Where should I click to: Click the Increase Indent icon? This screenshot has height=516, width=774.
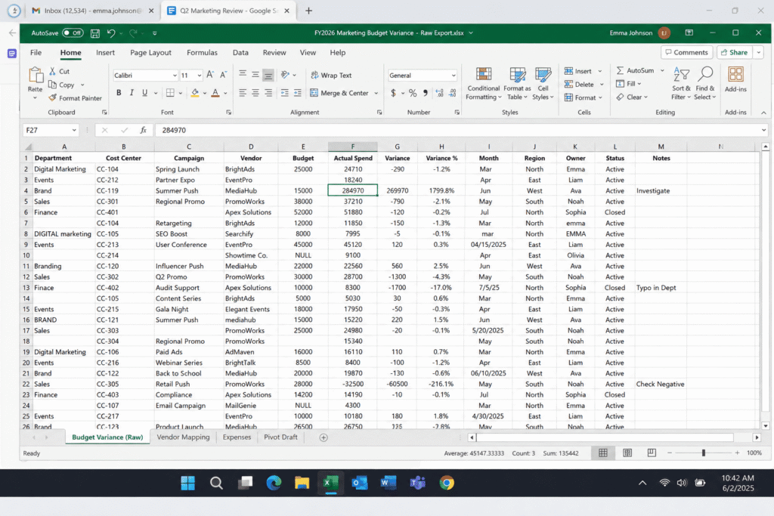297,93
